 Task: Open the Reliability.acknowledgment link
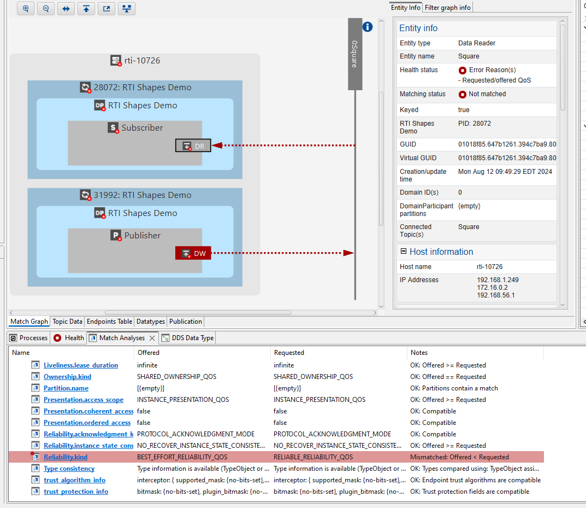click(88, 434)
